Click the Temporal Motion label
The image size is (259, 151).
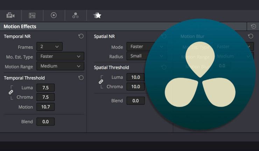[x=26, y=107]
